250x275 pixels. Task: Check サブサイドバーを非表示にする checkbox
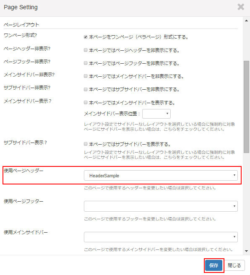coord(86,89)
